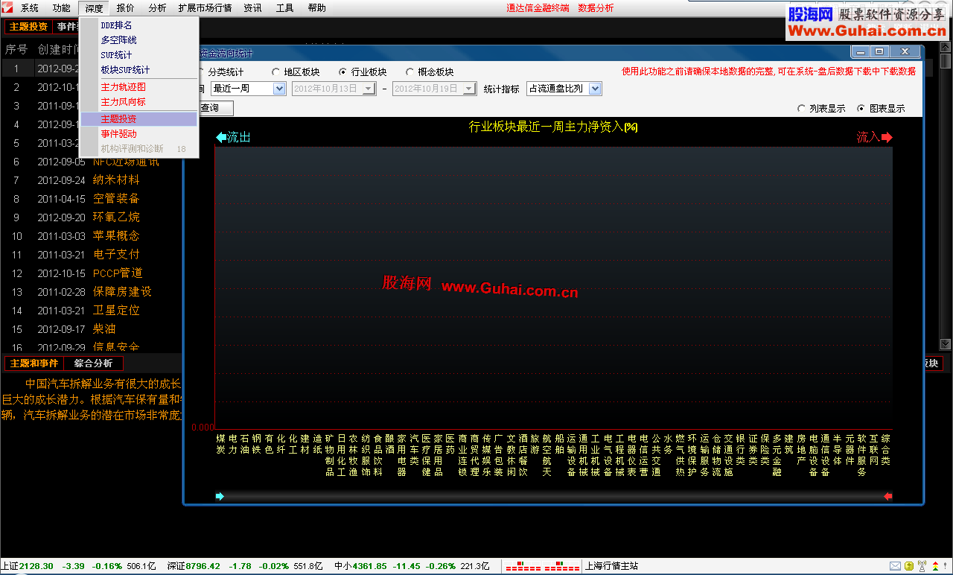953x575 pixels.
Task: Click the red application logo icon
Action: [x=7, y=7]
